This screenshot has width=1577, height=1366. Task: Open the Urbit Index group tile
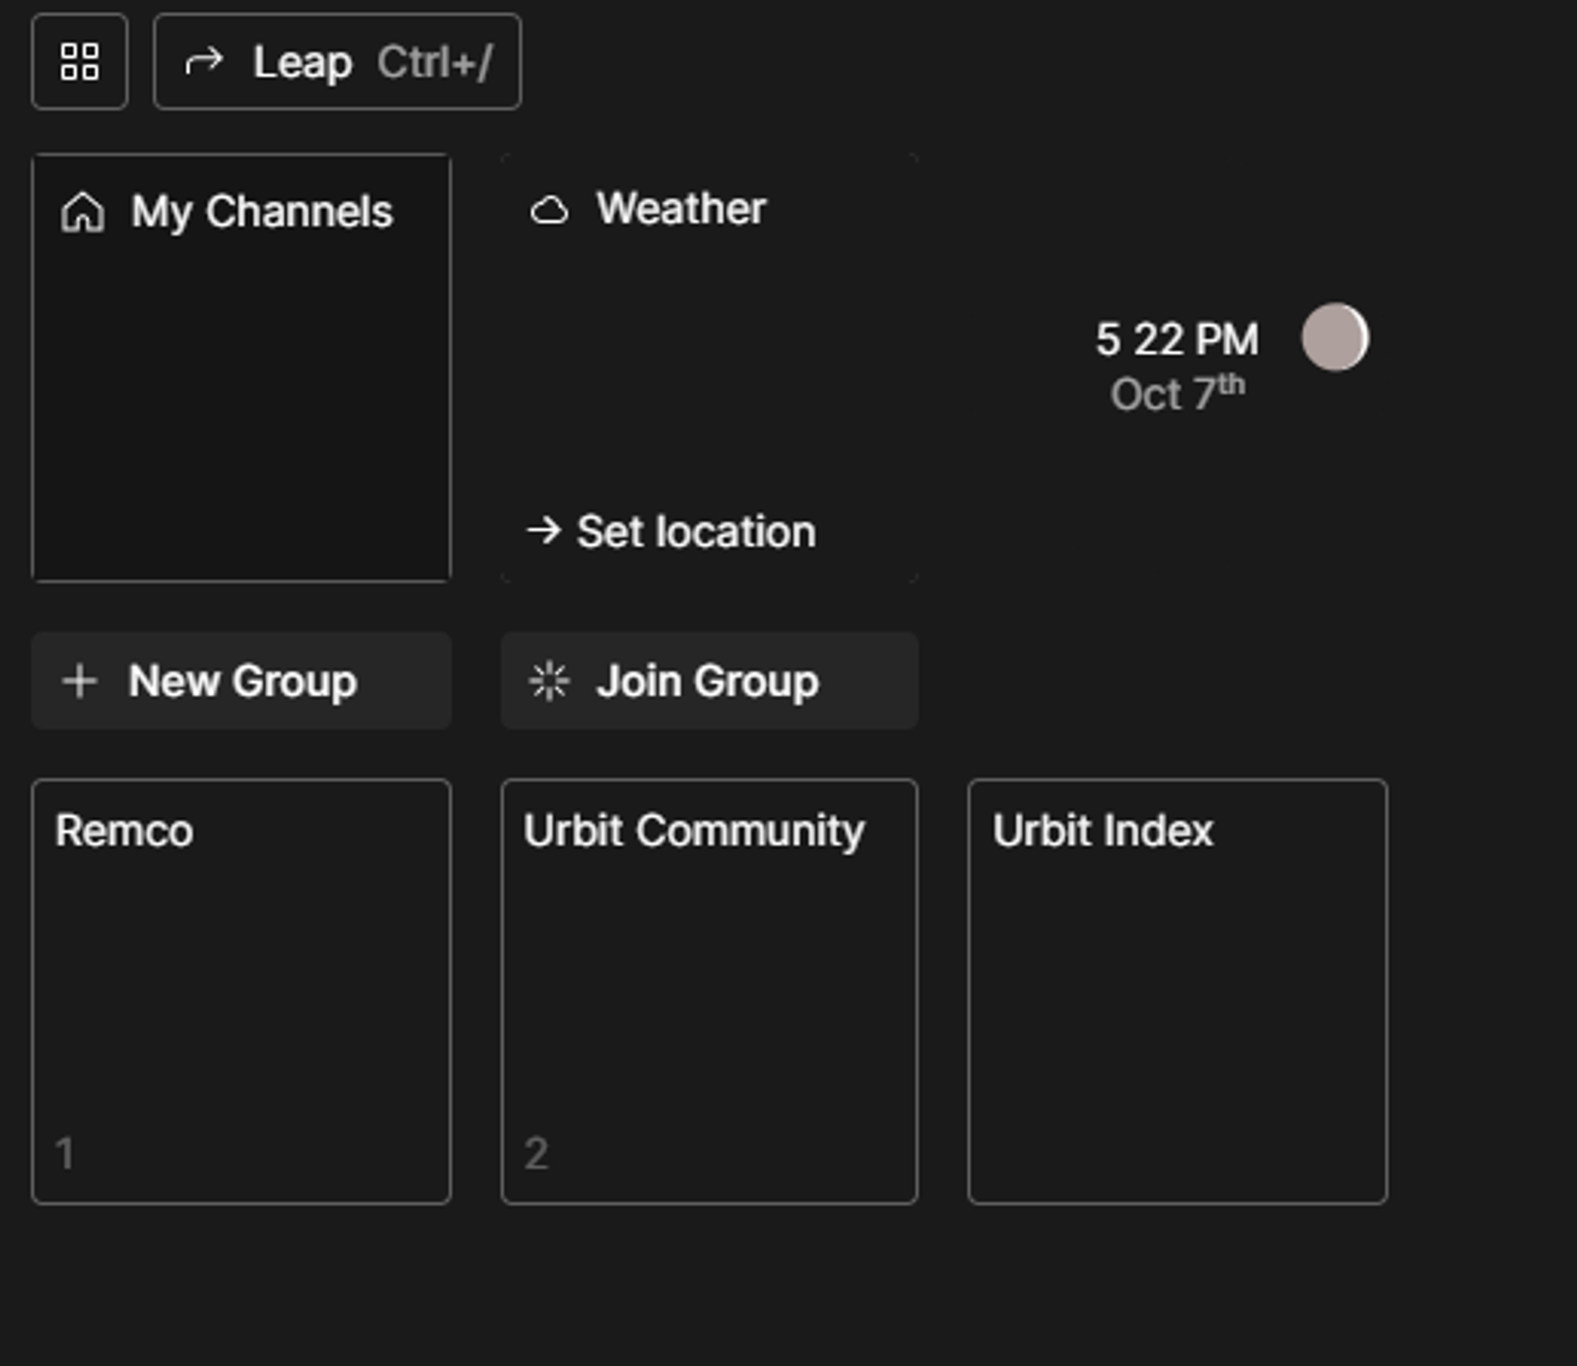click(x=1178, y=992)
